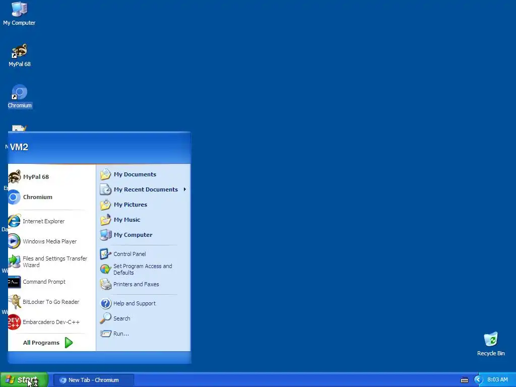This screenshot has height=387, width=516.
Task: Expand All Programs list
Action: click(x=48, y=343)
